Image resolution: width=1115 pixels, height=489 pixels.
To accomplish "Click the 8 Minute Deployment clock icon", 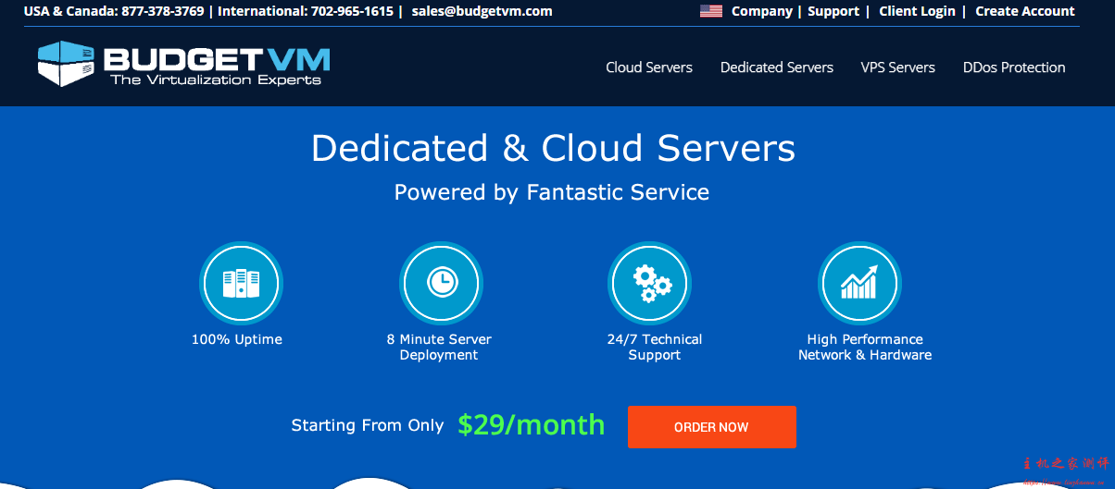I will 440,282.
